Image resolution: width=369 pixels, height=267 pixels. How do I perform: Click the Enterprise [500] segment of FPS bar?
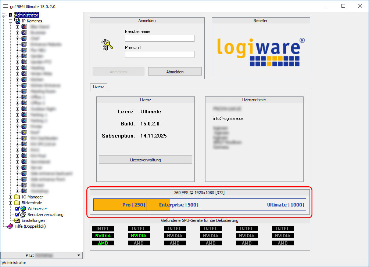click(x=173, y=205)
